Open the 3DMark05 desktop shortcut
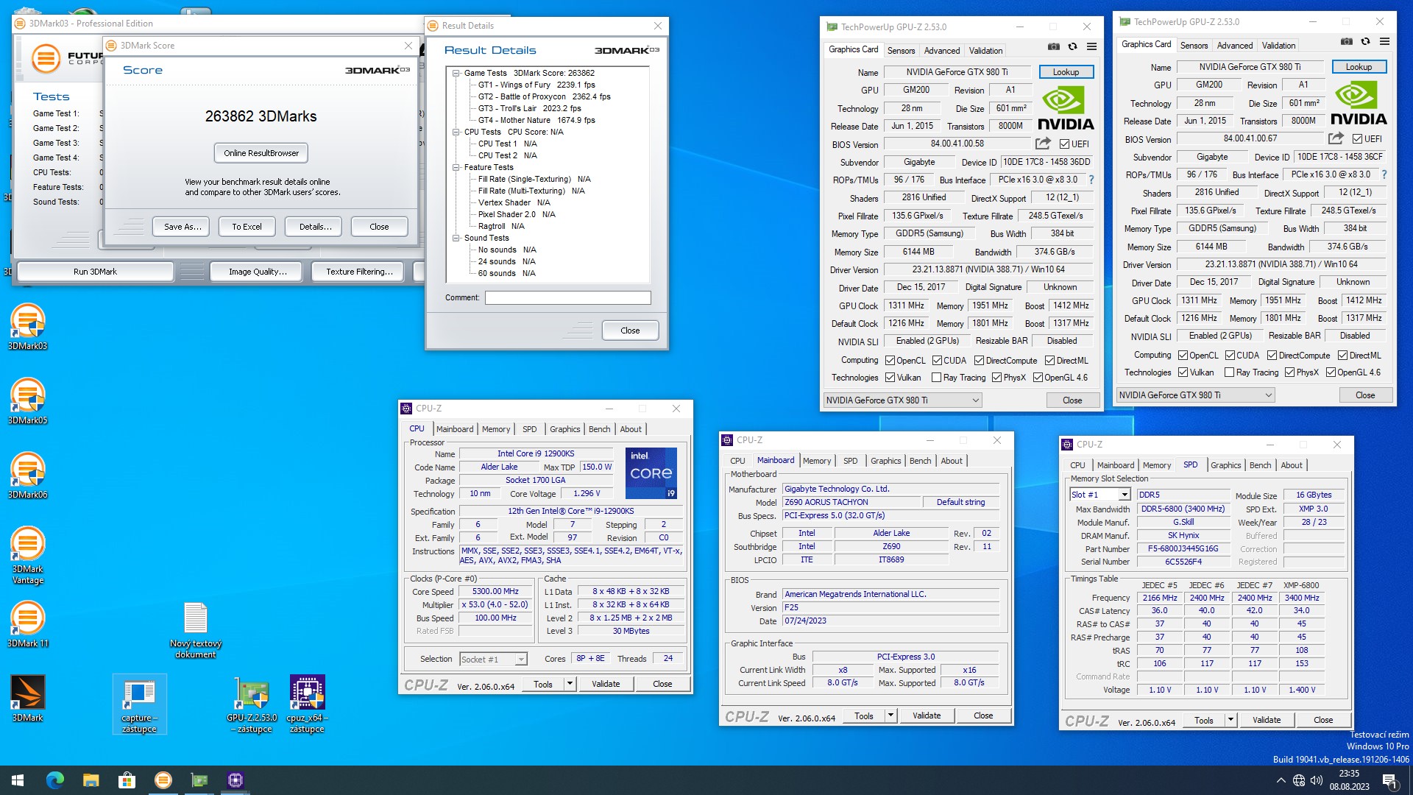 click(28, 401)
